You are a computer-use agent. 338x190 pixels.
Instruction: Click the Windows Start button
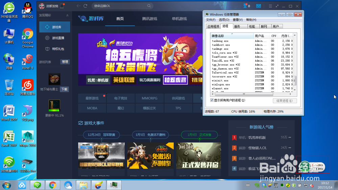pos(6,185)
